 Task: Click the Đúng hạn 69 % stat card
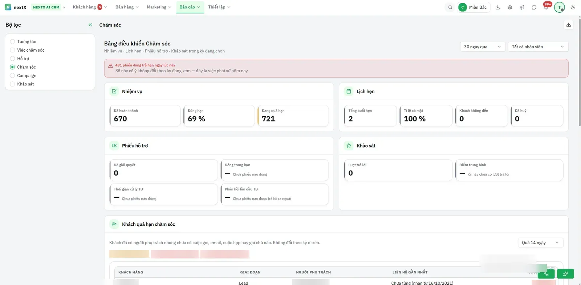pyautogui.click(x=219, y=116)
